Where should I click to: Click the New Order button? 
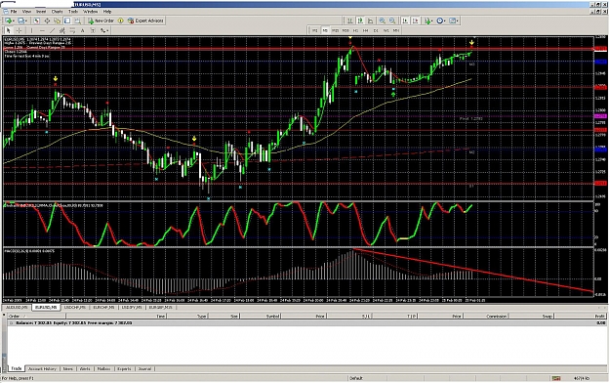tap(102, 21)
